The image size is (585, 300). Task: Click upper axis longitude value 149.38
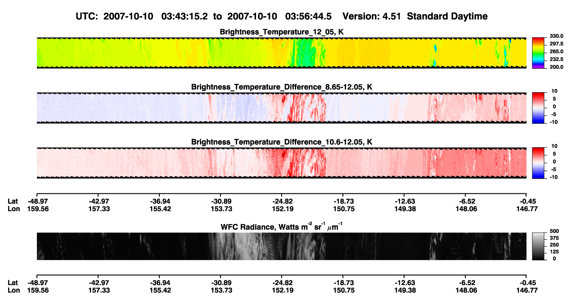[404, 209]
